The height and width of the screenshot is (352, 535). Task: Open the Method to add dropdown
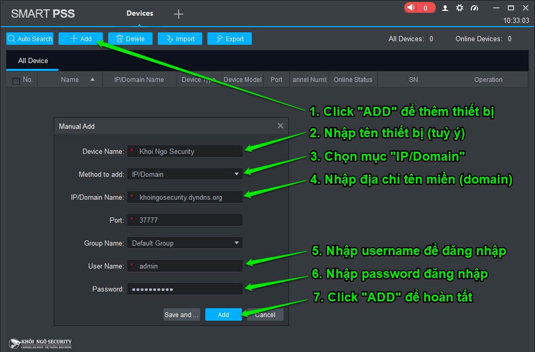185,174
